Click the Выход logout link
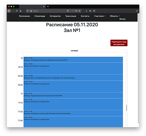Image resolution: width=146 pixels, height=136 pixels. click(122, 19)
